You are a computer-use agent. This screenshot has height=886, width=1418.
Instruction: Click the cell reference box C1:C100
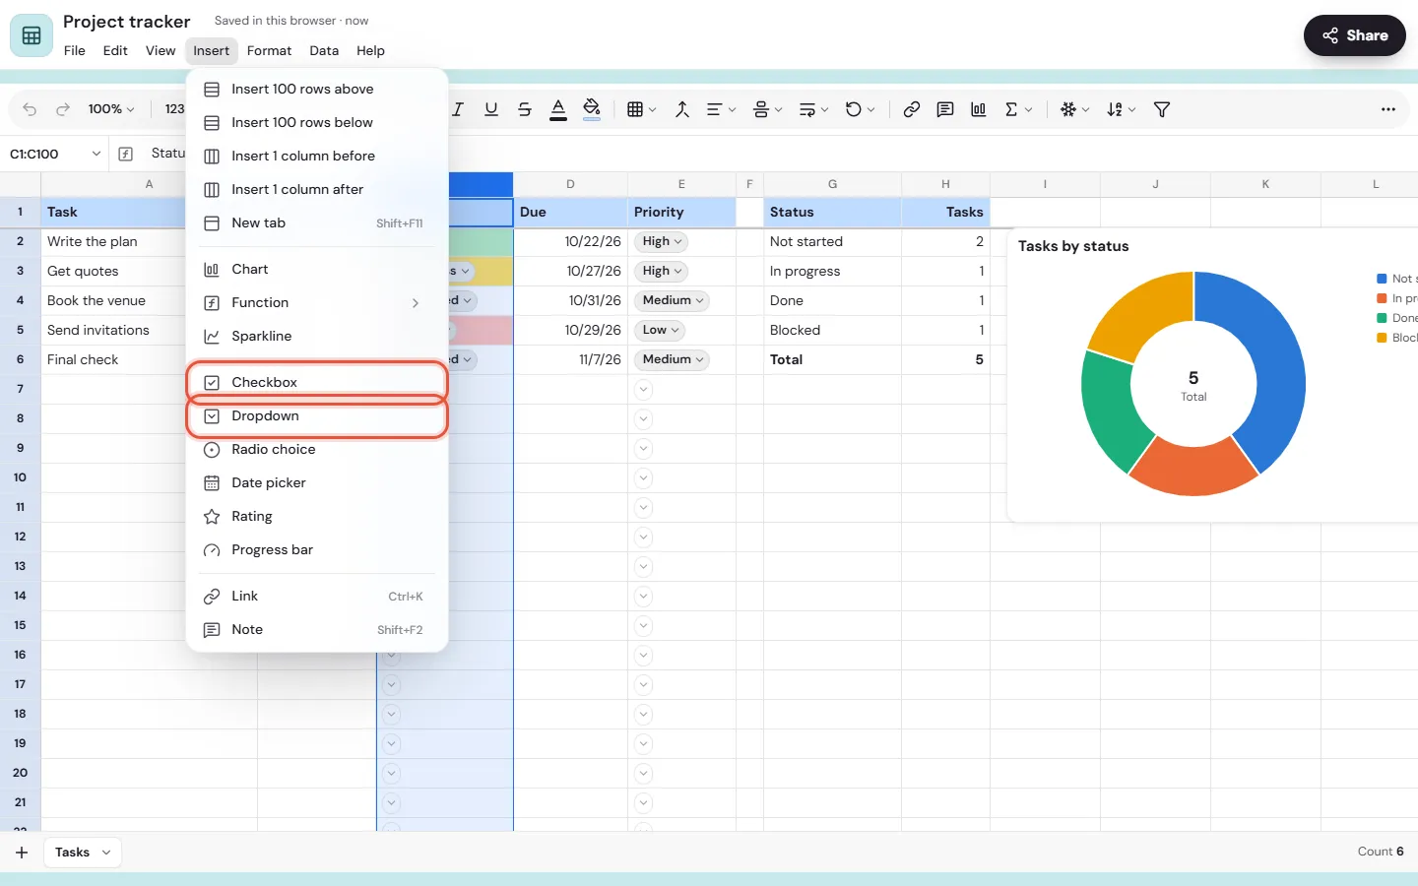(54, 154)
